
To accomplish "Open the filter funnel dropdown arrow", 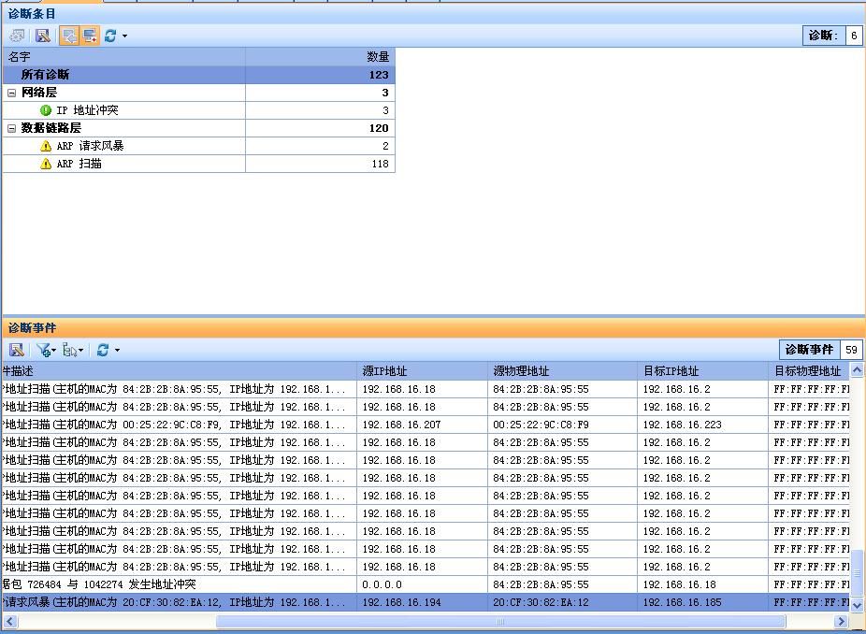I will (x=53, y=350).
